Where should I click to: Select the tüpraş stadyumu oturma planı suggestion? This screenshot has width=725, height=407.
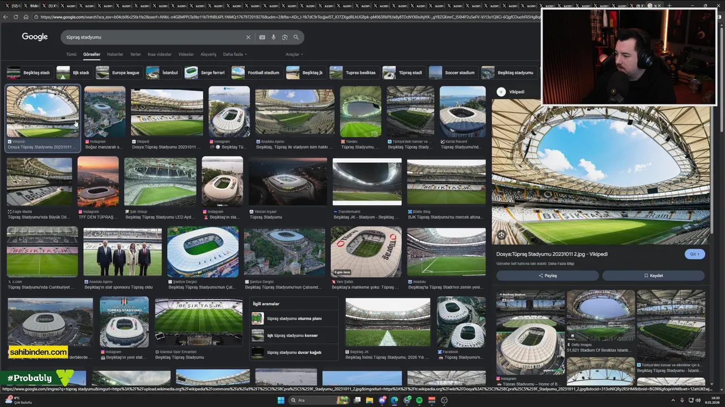[294, 318]
